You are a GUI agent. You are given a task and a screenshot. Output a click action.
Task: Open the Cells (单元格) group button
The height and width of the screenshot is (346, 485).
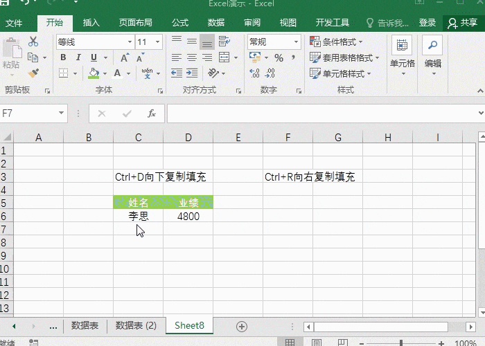(402, 57)
